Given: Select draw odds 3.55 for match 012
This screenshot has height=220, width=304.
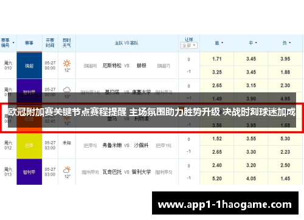Looking at the screenshot, I should pos(251,139).
